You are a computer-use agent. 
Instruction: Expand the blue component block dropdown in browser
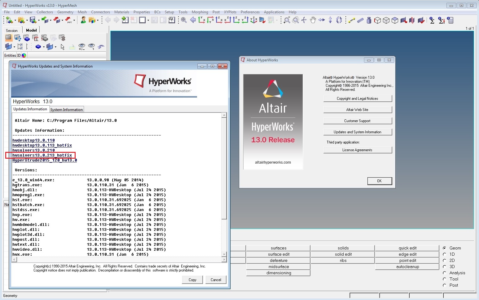[x=44, y=47]
